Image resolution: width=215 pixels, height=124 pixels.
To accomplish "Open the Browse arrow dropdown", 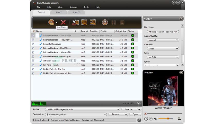I will pos(126,115).
